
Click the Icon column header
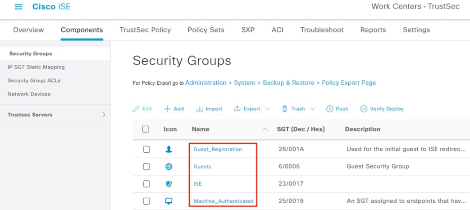click(x=170, y=129)
